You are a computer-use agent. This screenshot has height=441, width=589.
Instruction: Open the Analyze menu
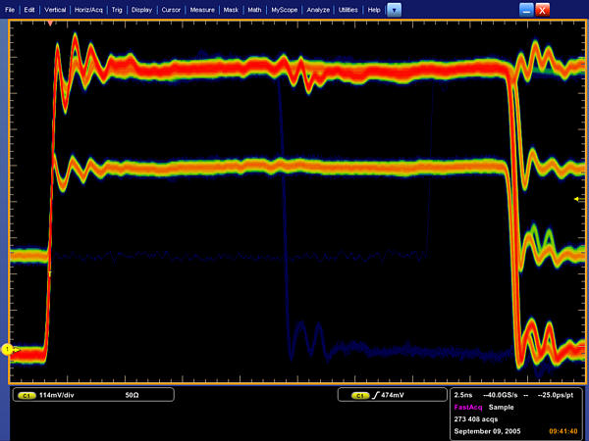coord(318,9)
